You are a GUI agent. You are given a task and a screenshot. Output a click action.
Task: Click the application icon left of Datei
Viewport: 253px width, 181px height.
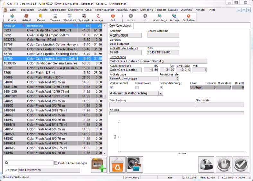5,10
